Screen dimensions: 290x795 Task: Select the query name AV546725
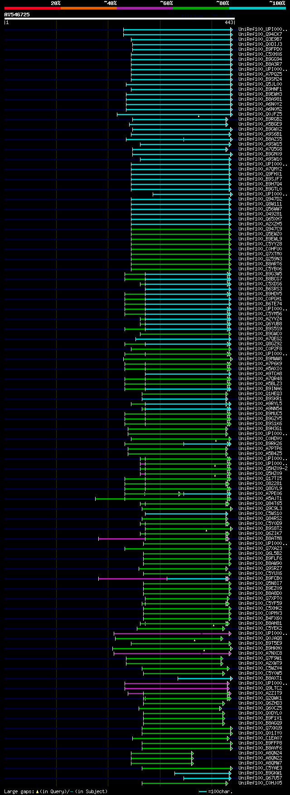click(17, 15)
